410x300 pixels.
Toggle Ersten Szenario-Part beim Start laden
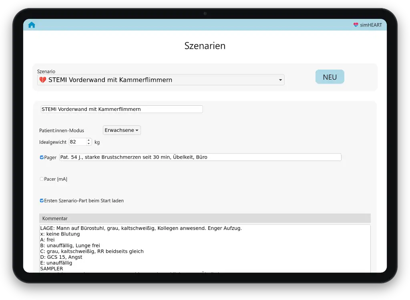coord(42,201)
